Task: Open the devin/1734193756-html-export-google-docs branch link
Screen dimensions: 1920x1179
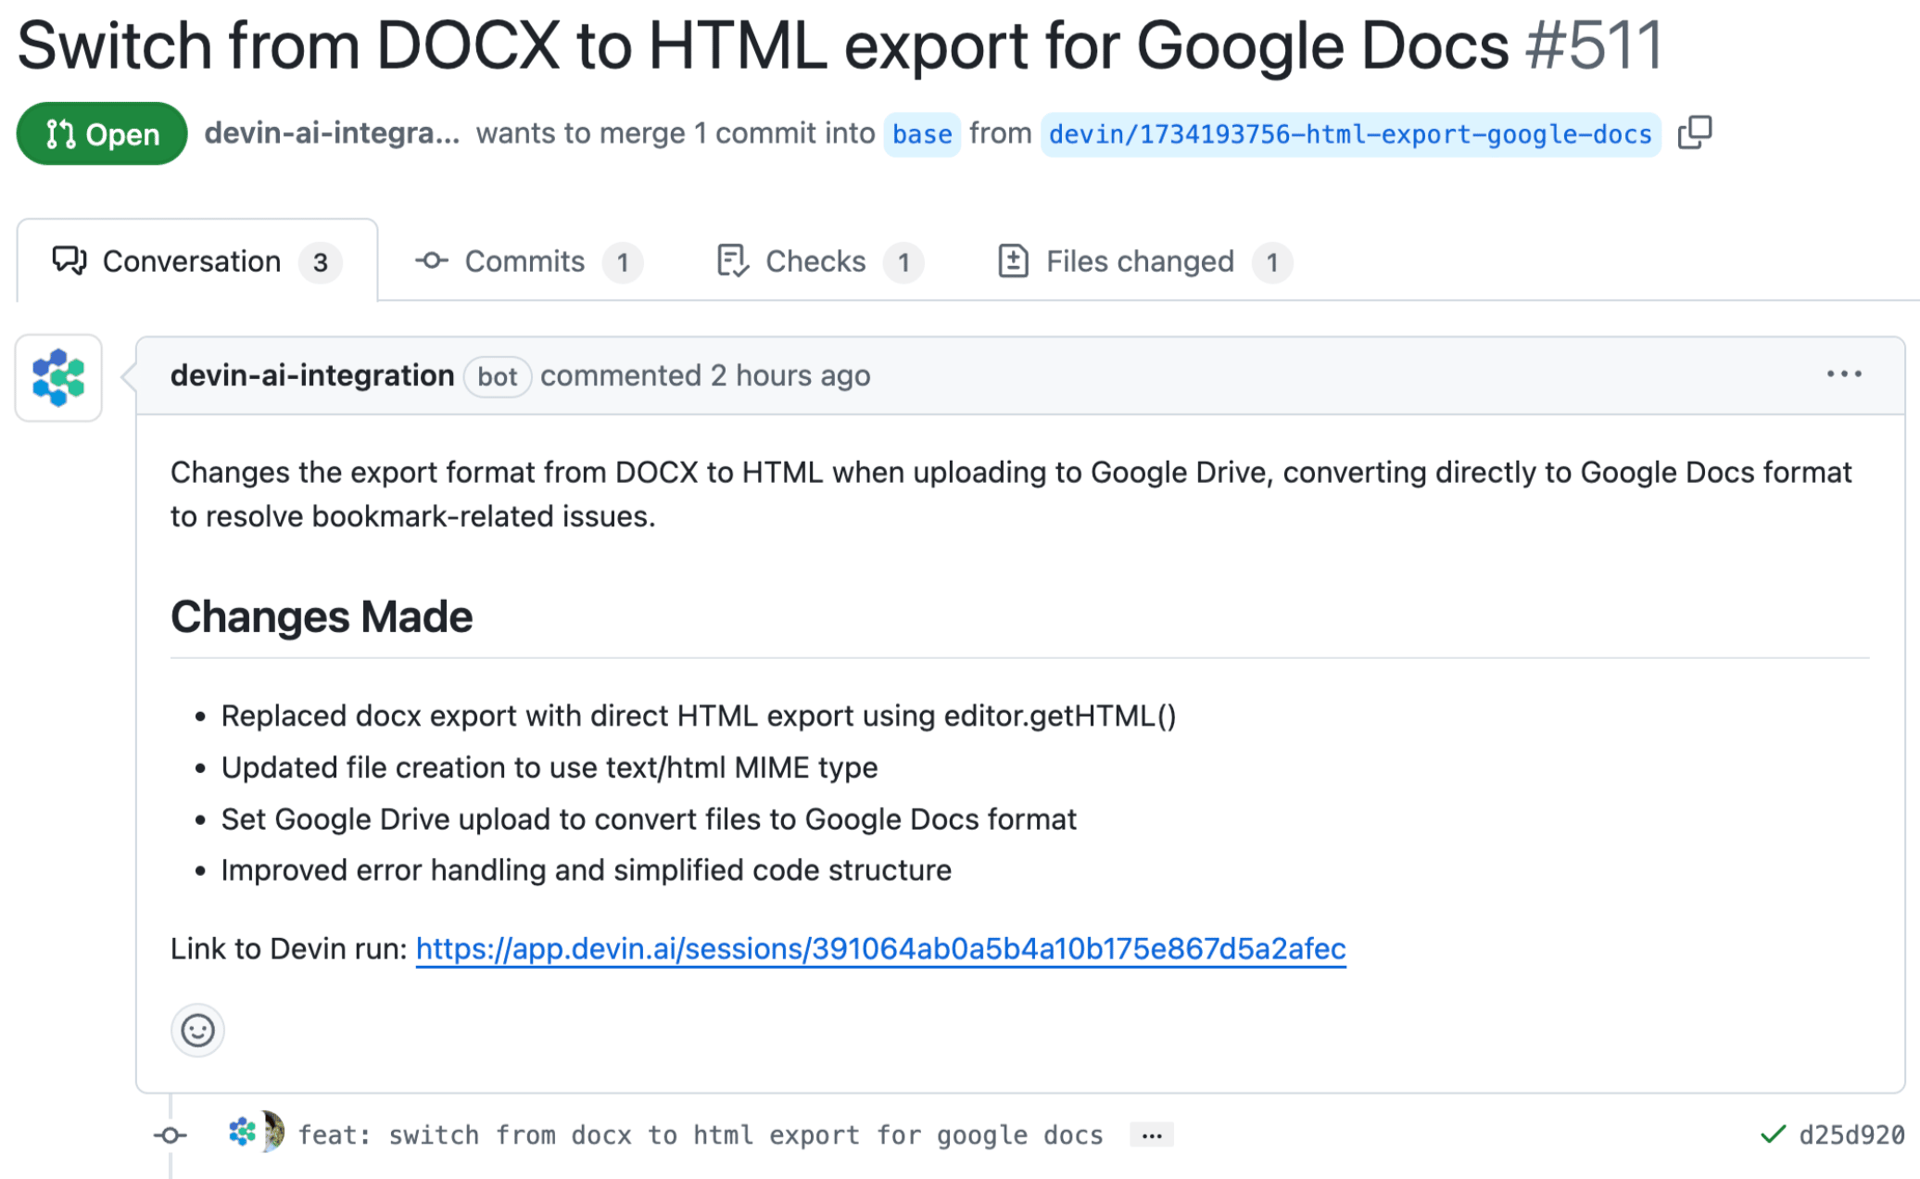Action: click(1350, 134)
